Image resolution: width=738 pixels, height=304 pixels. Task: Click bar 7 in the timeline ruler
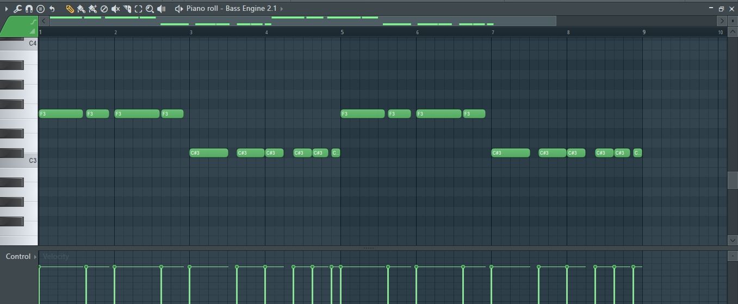pyautogui.click(x=493, y=33)
